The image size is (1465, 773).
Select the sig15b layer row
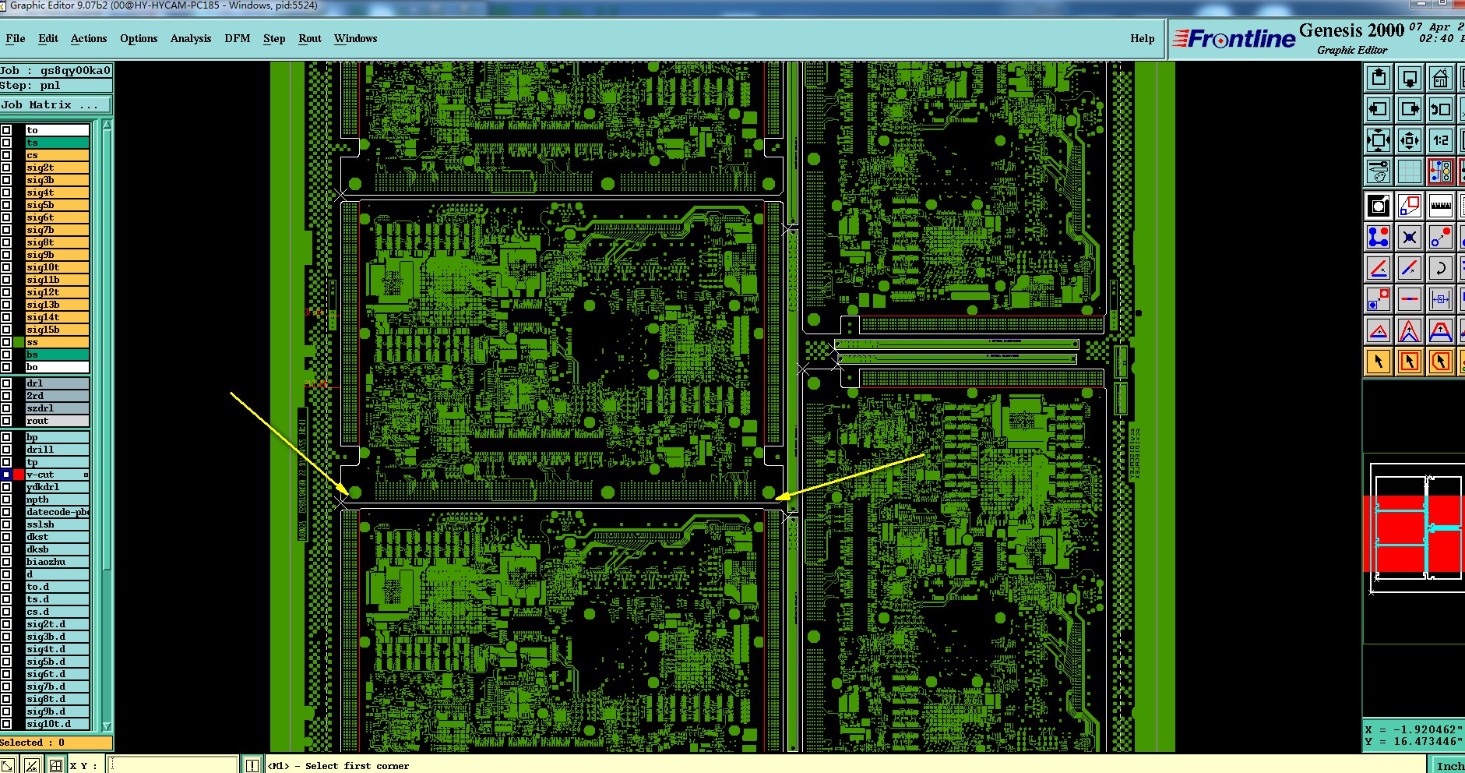click(58, 330)
